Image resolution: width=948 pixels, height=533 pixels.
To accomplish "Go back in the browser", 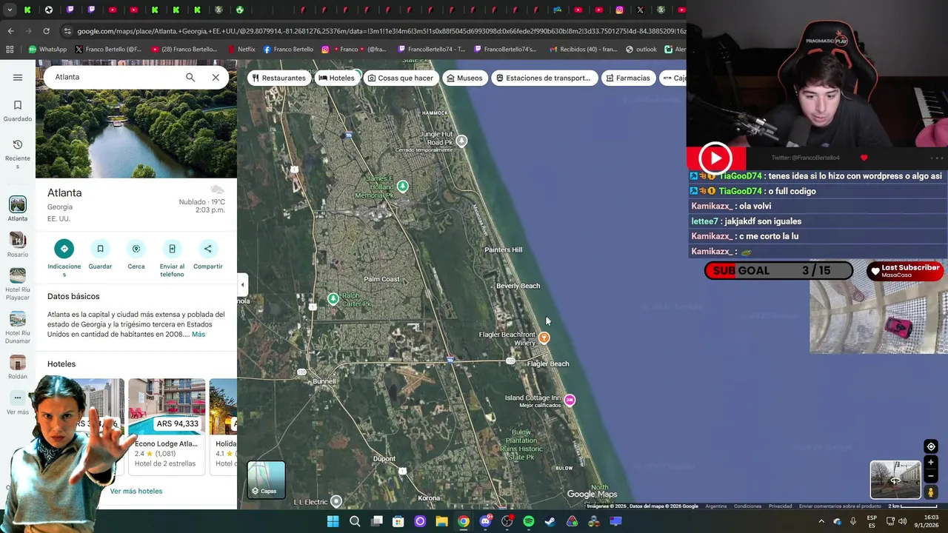I will click(x=10, y=31).
